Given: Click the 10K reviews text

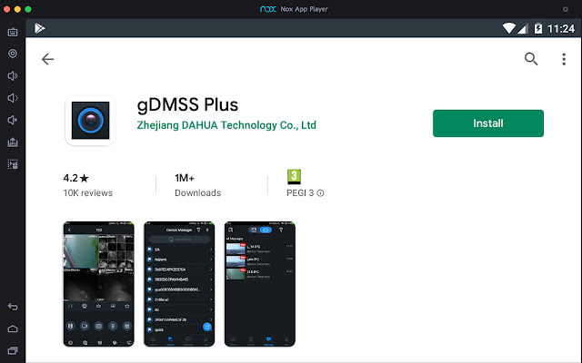Looking at the screenshot, I should [x=88, y=193].
